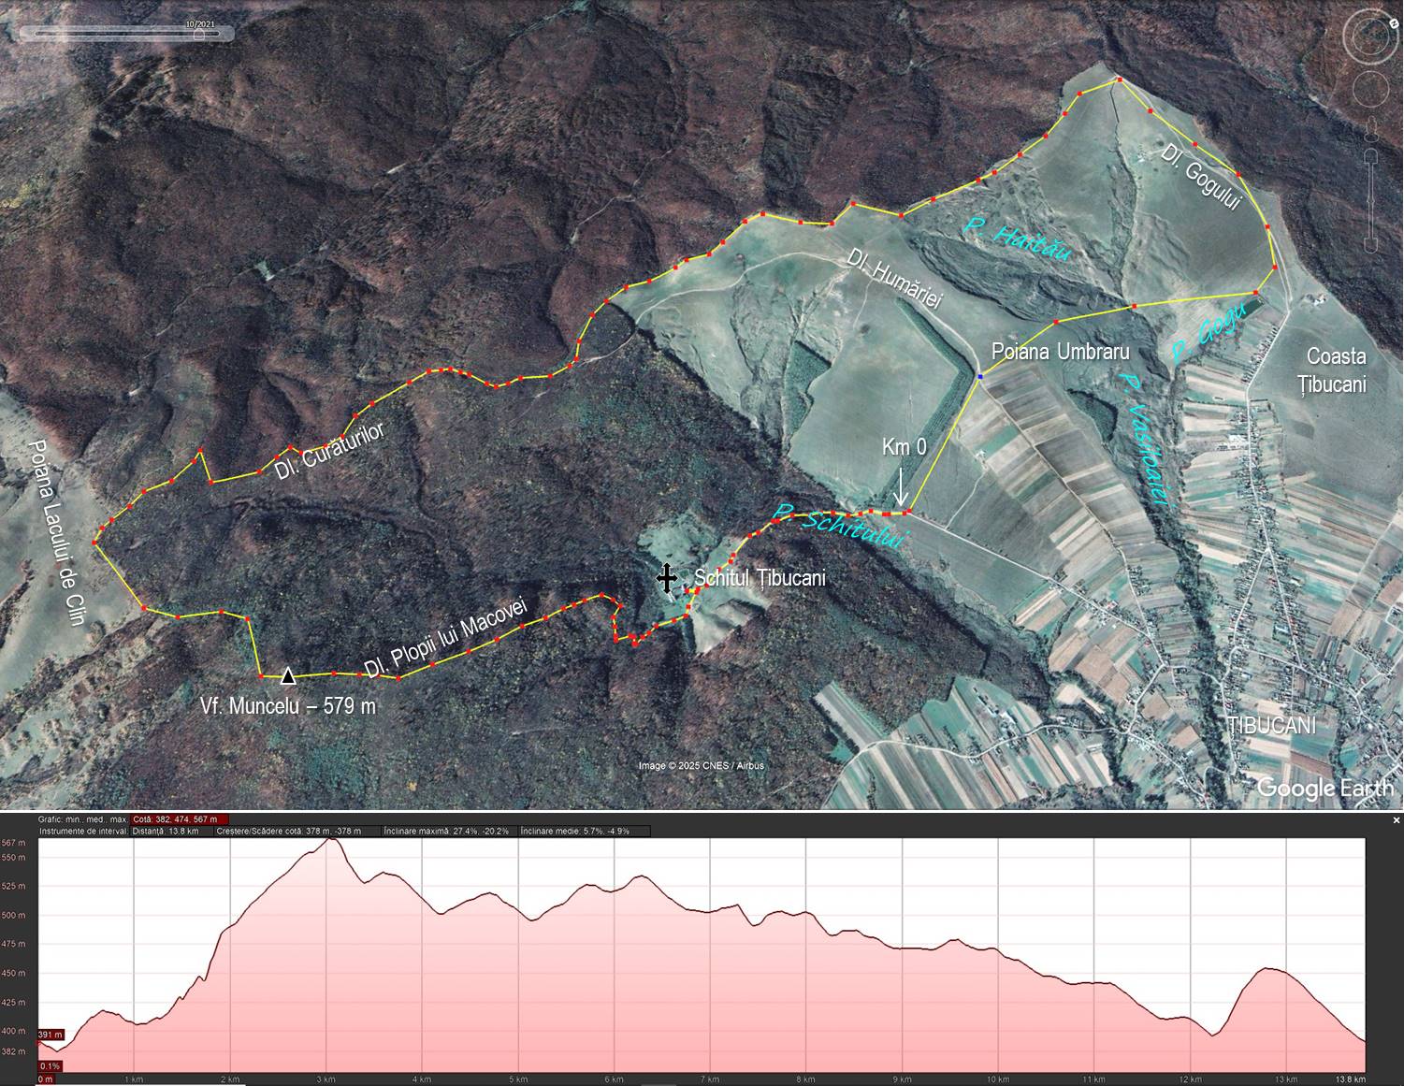Toggle the Cotă elevation metric in profile
Viewport: 1404px width, 1086px height.
click(180, 819)
